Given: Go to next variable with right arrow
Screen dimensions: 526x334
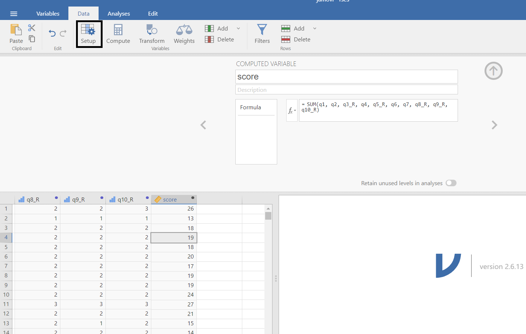Looking at the screenshot, I should click(494, 125).
